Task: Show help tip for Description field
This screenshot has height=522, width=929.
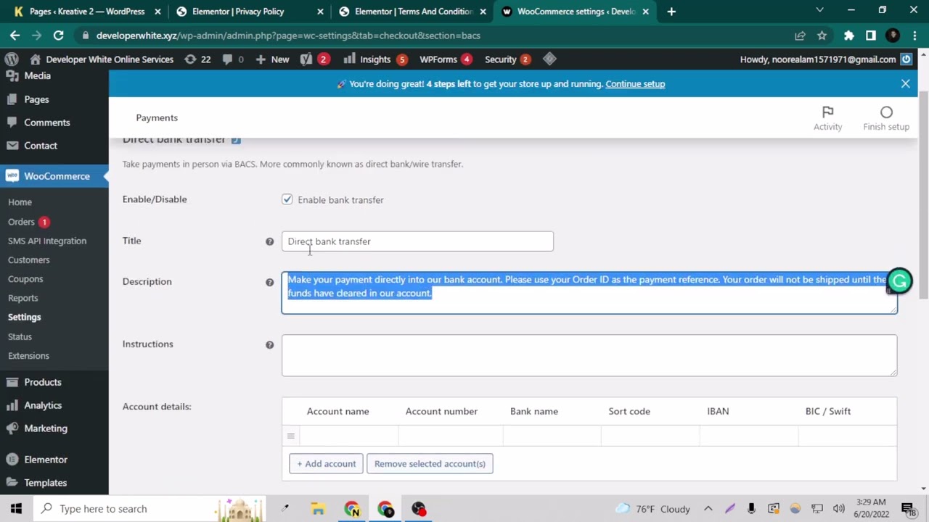Action: [x=269, y=282]
